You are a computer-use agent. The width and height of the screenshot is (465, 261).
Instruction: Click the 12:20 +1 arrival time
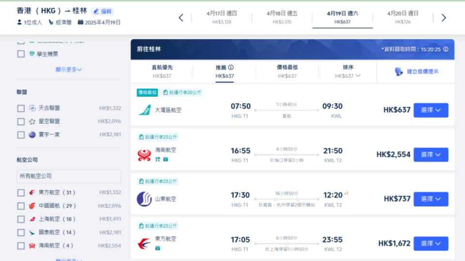pos(335,195)
